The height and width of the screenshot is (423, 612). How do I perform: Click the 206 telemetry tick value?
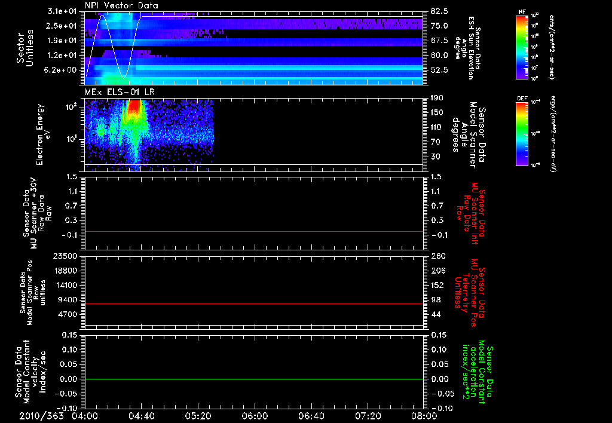[x=437, y=271]
